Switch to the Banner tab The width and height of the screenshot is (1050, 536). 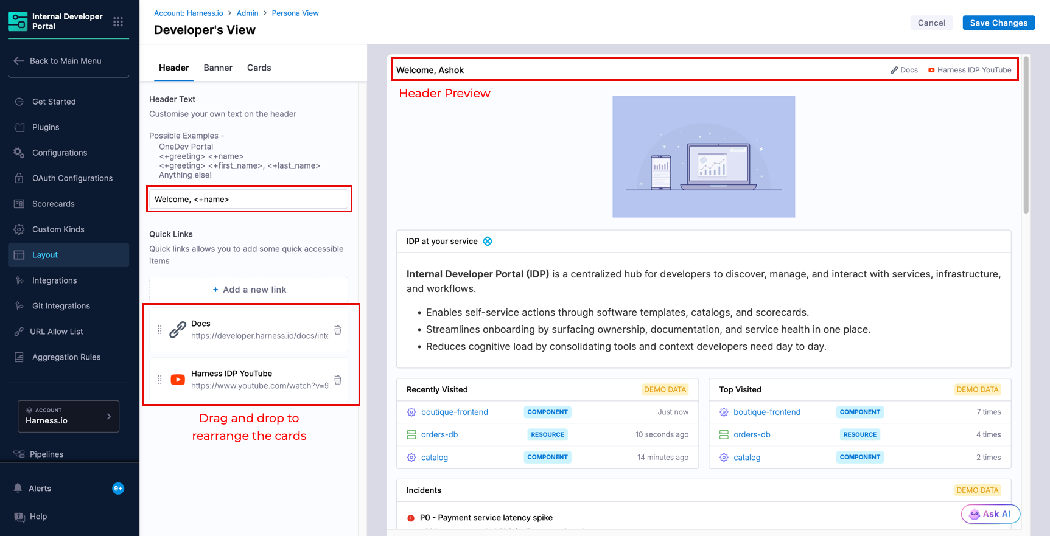[218, 68]
